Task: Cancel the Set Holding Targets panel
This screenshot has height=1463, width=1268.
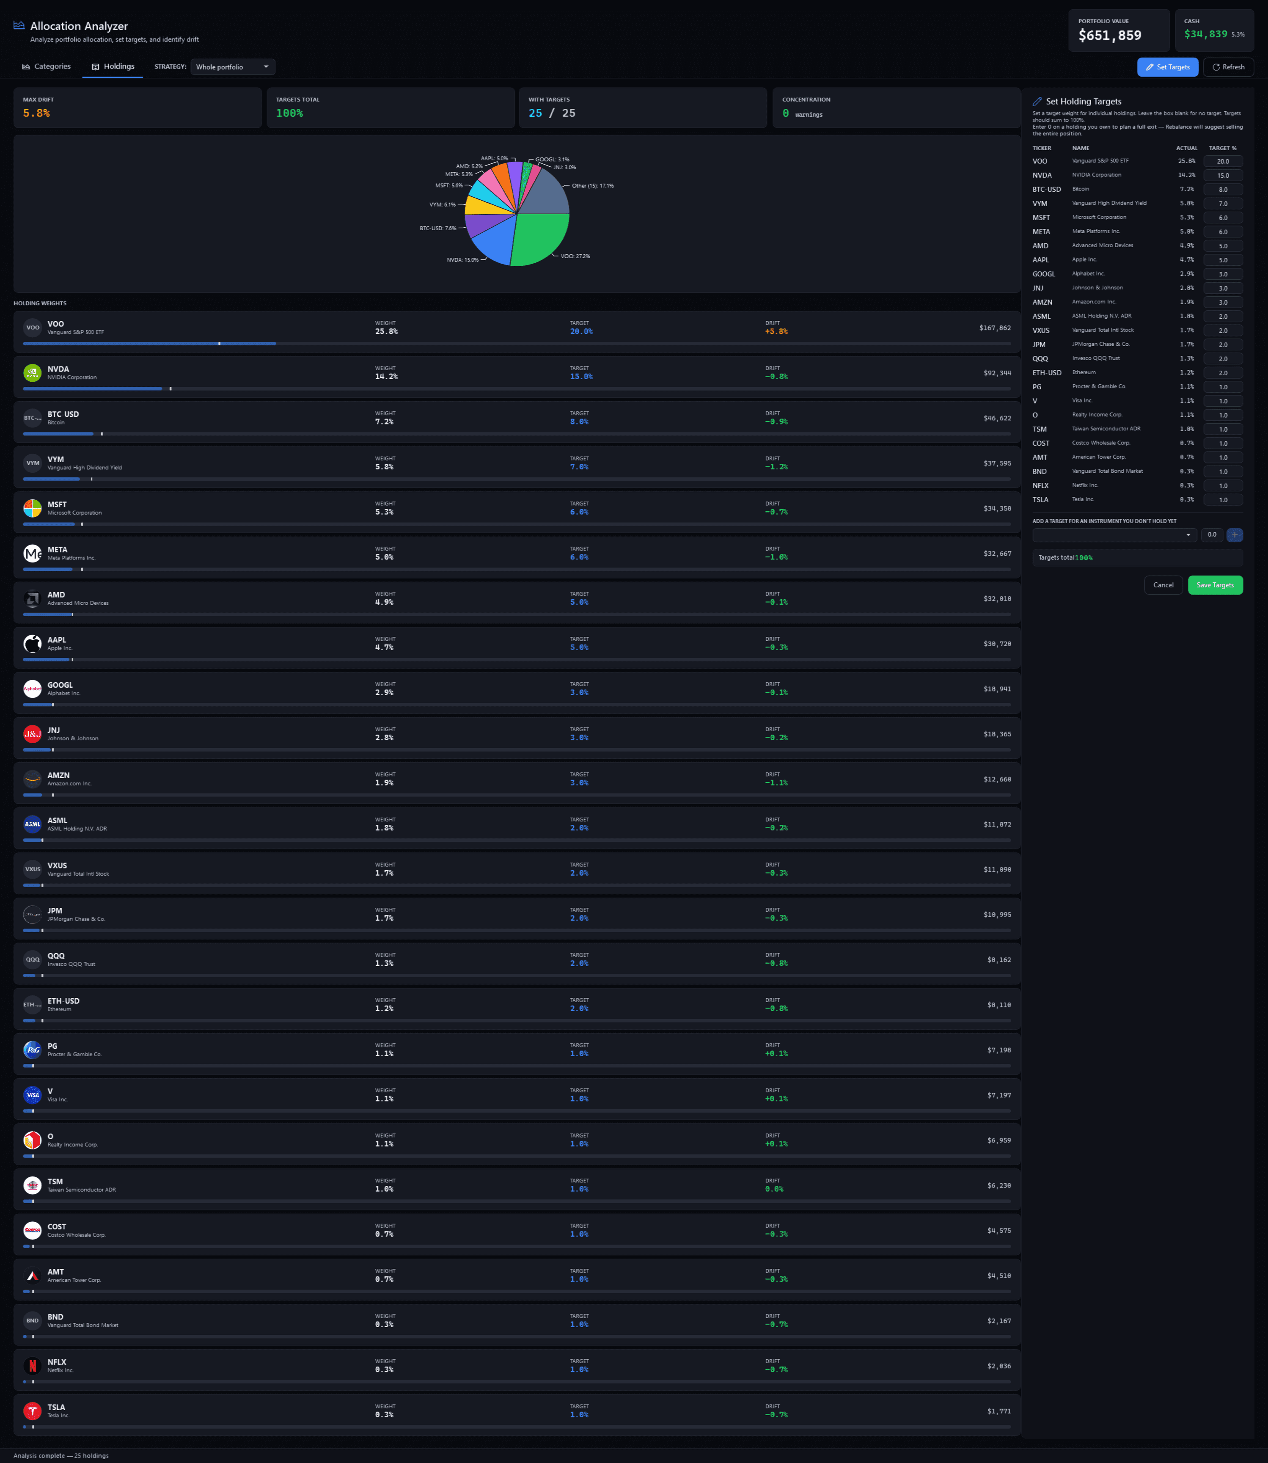Action: click(1163, 584)
